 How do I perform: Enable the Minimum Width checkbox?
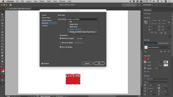click(x=61, y=43)
